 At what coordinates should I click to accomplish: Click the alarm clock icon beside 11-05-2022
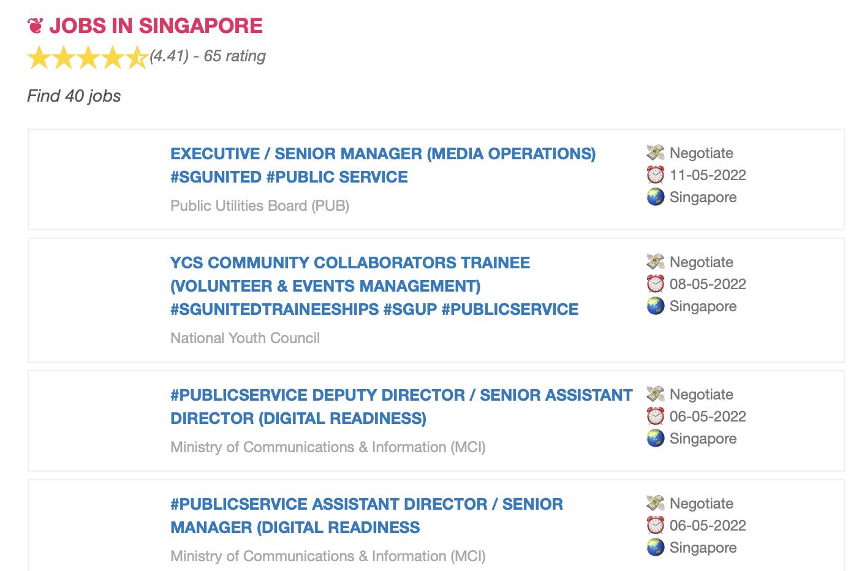pos(655,175)
